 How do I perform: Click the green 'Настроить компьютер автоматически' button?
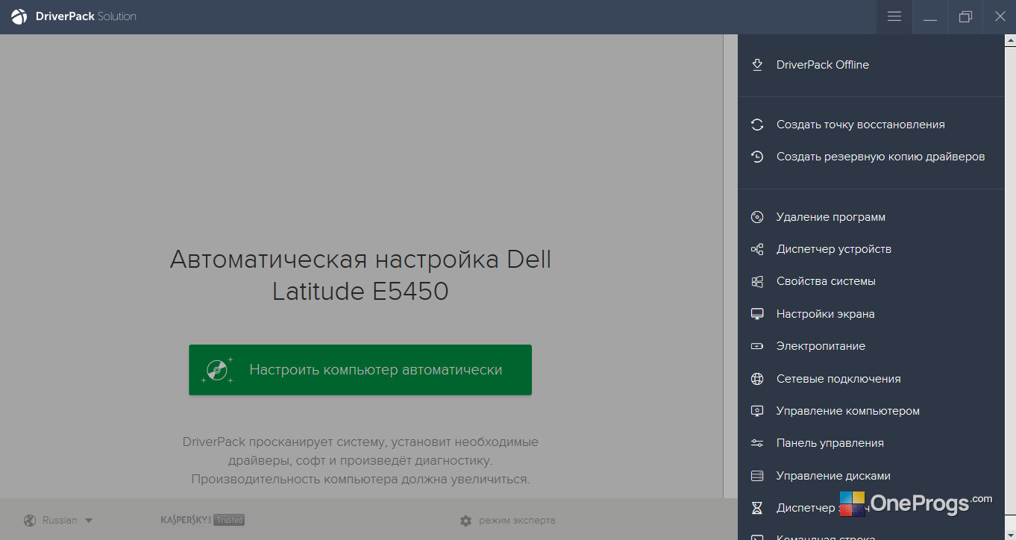coord(360,370)
